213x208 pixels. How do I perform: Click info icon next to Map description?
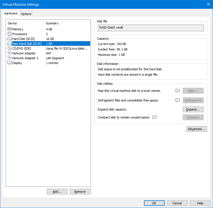pyautogui.click(x=177, y=91)
